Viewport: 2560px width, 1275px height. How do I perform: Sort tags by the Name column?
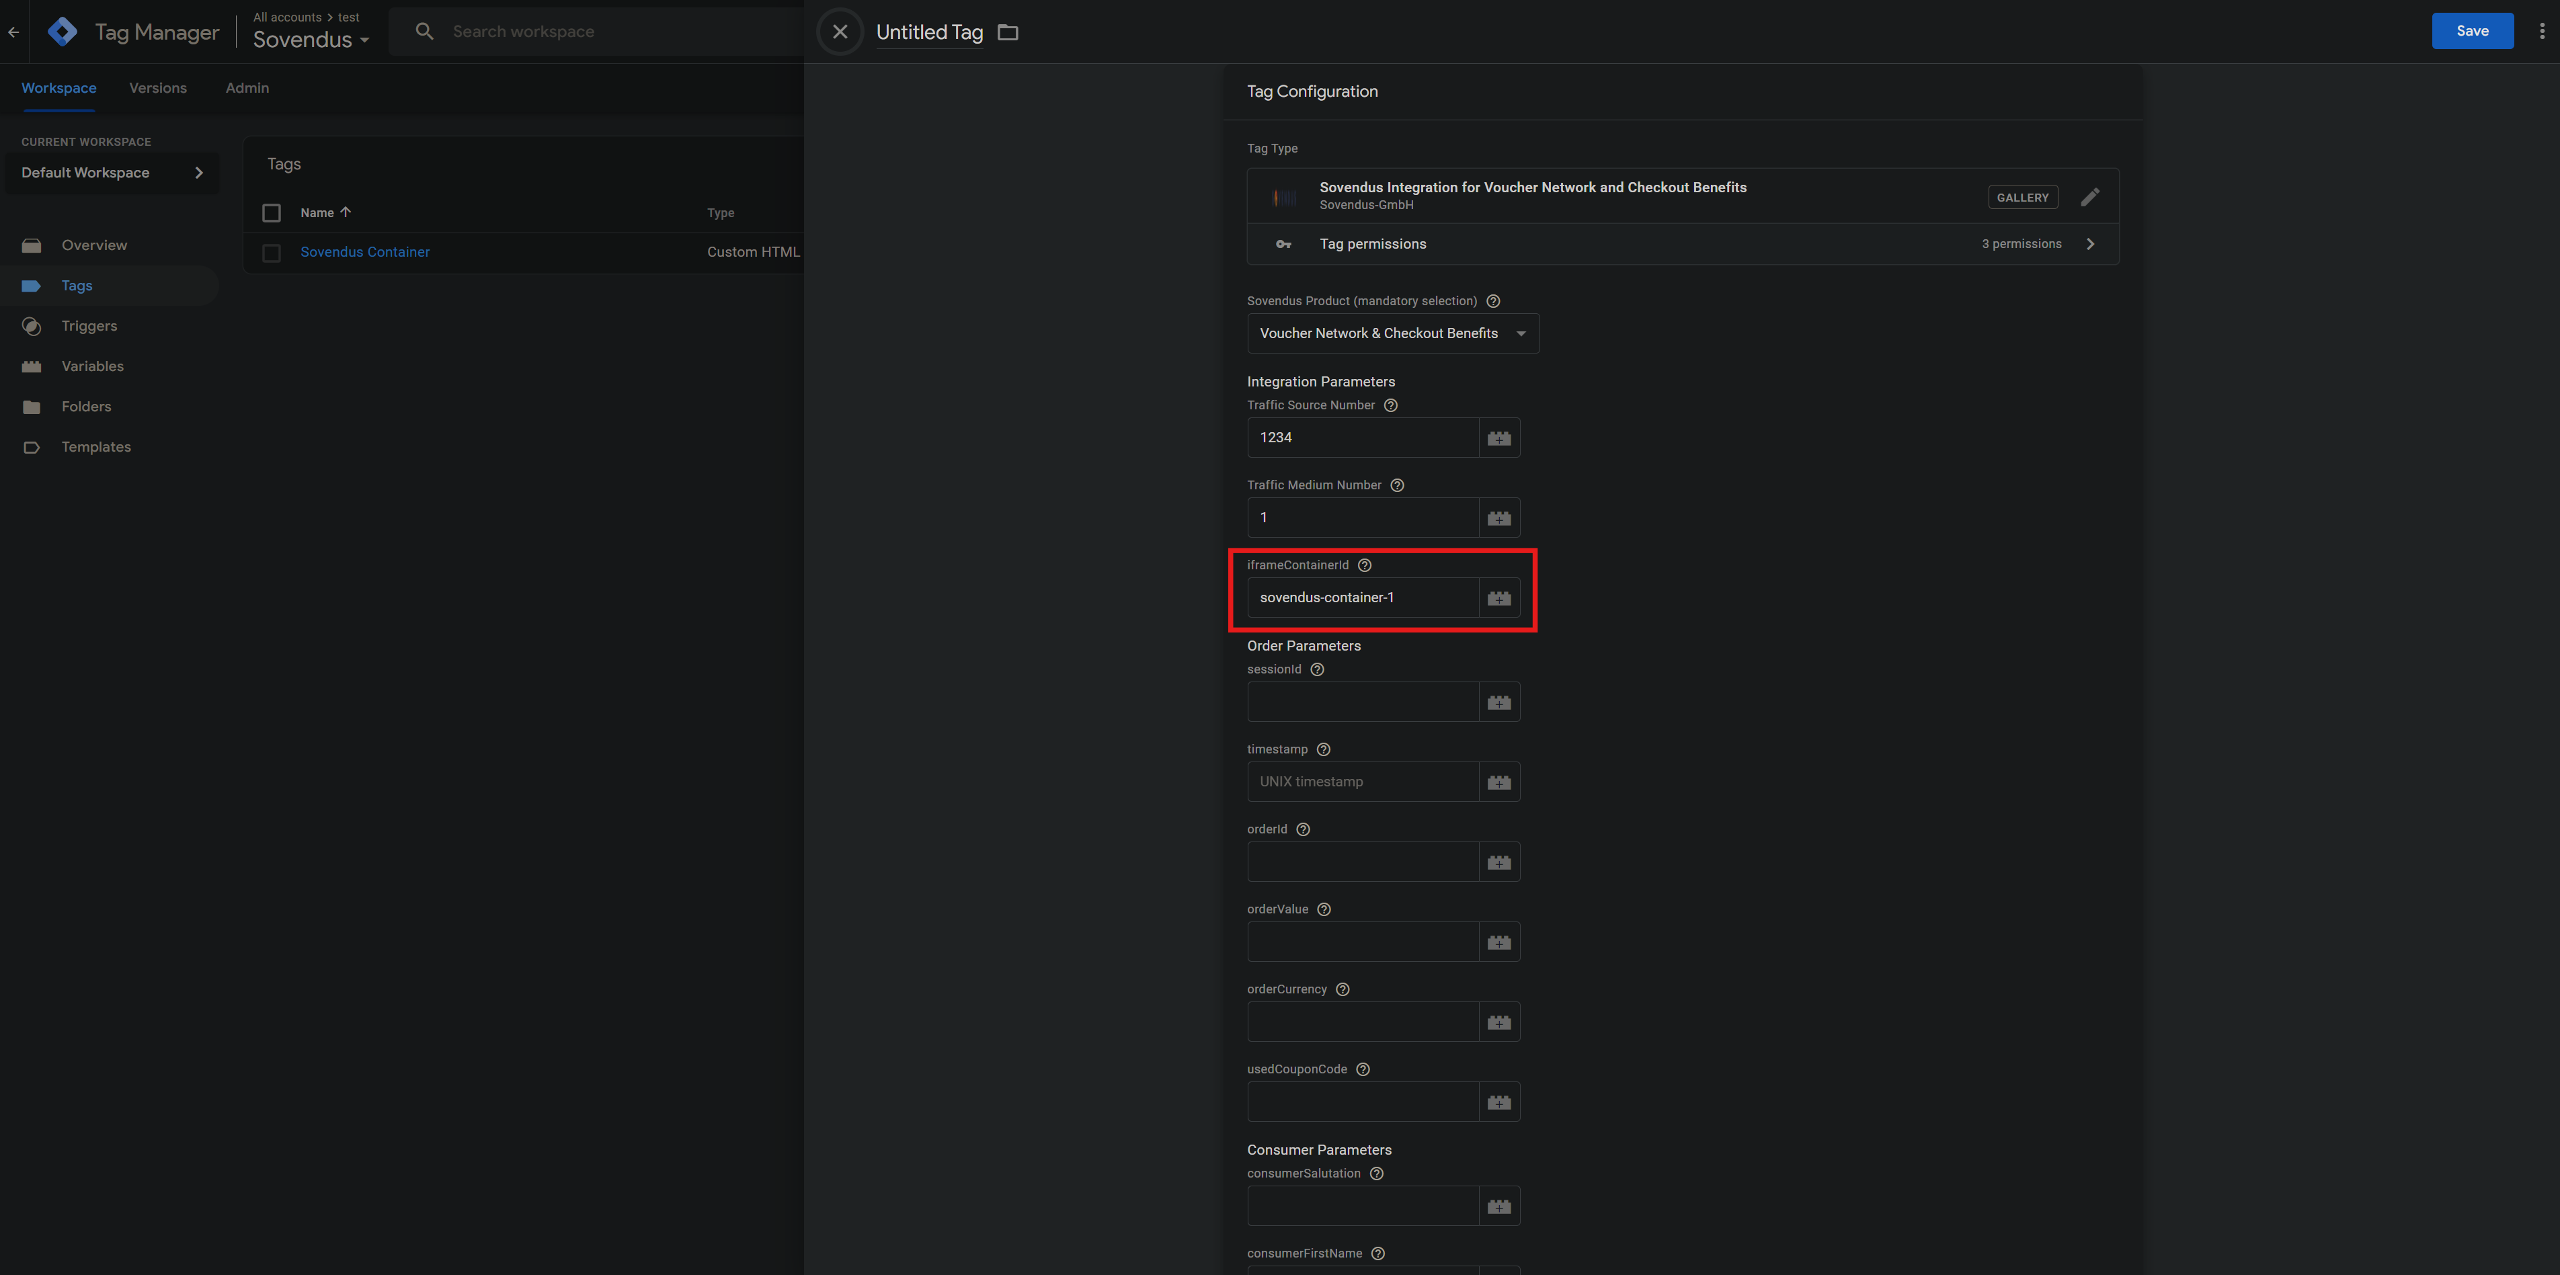(326, 212)
